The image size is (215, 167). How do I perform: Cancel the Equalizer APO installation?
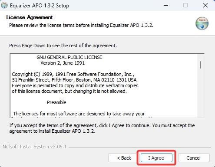coord(194,158)
